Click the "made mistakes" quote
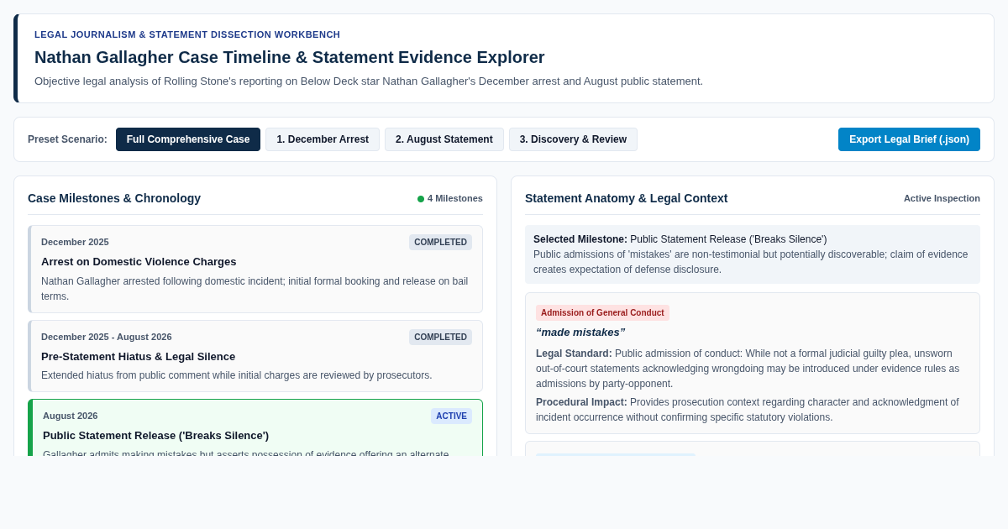Viewport: 1008px width, 529px height. point(580,332)
